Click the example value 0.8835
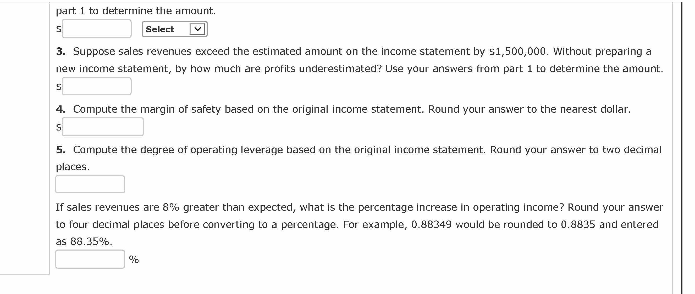The image size is (695, 294). point(578,224)
